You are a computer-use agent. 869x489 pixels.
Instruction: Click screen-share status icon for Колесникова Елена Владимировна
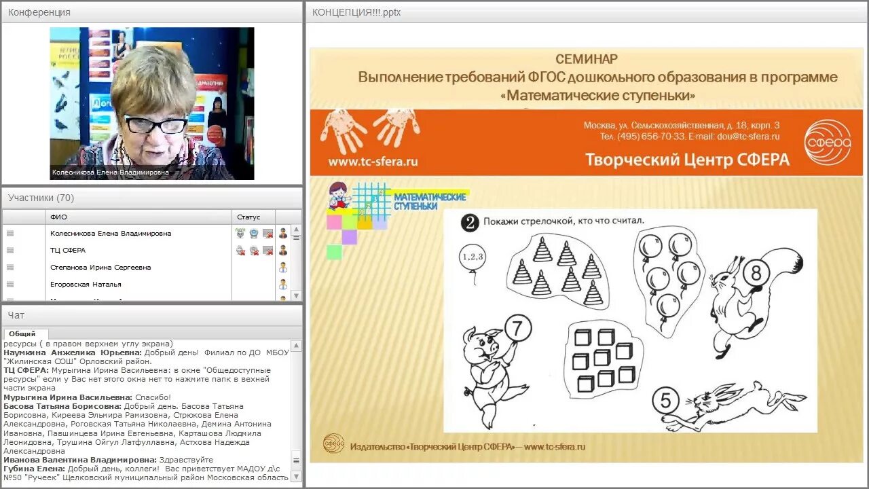[x=268, y=233]
